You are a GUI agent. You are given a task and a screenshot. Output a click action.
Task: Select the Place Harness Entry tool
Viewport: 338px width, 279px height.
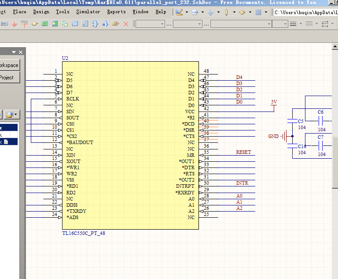click(105, 24)
